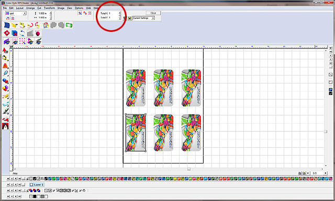335x201 pixels.
Task: Open the Transform menu
Action: [x=49, y=8]
